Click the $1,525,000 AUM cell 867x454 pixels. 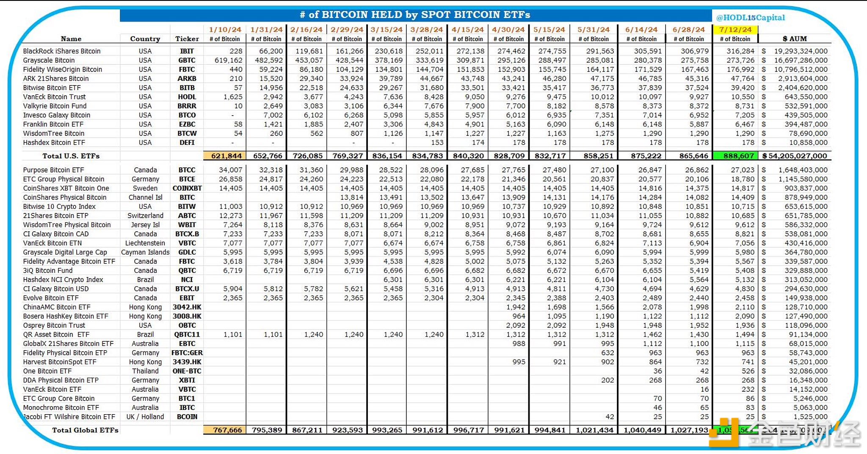click(x=795, y=417)
